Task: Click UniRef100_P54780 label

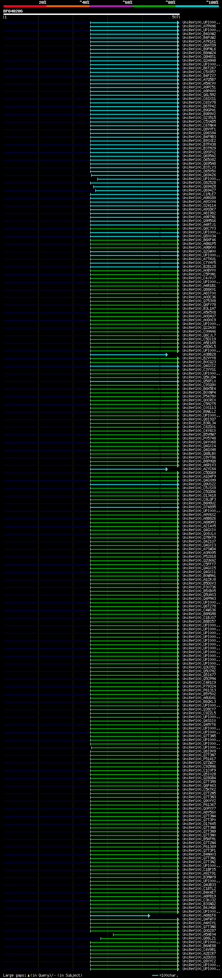Action: click(x=199, y=396)
